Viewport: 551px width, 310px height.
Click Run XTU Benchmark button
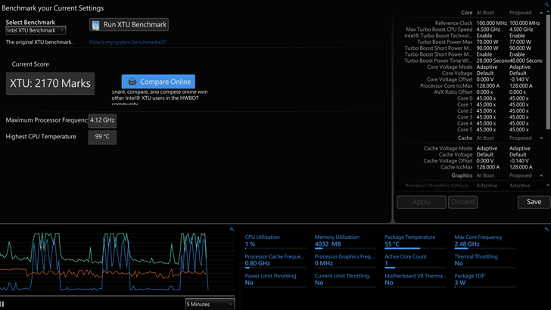click(x=128, y=25)
